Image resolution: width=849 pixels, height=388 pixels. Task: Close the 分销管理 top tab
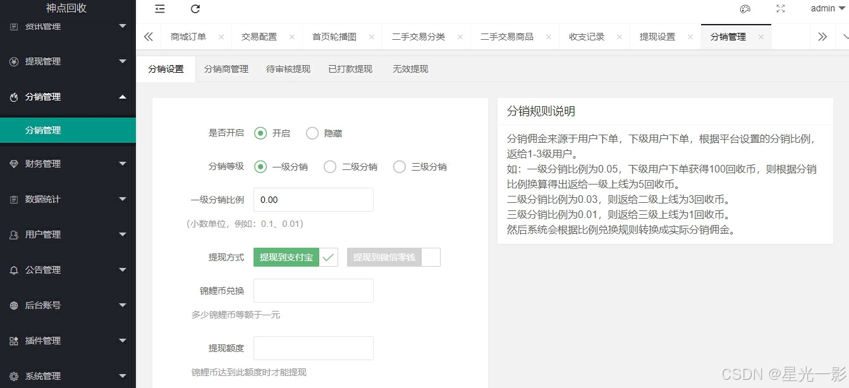(x=760, y=37)
